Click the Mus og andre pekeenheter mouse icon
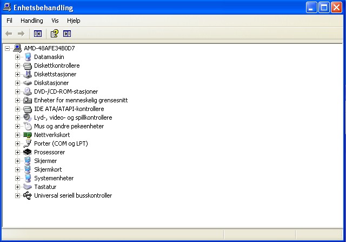The height and width of the screenshot is (242, 346). click(28, 126)
